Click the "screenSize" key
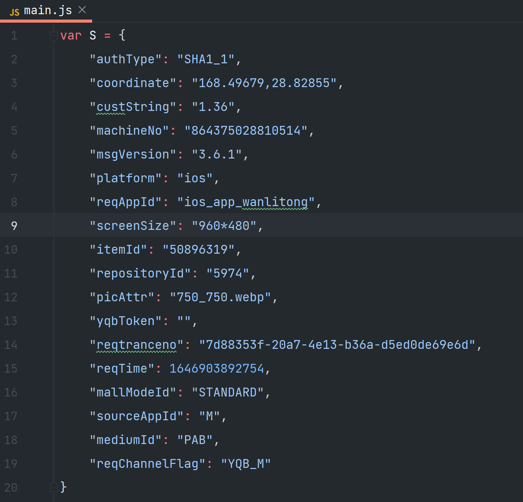523x502 pixels. point(133,226)
